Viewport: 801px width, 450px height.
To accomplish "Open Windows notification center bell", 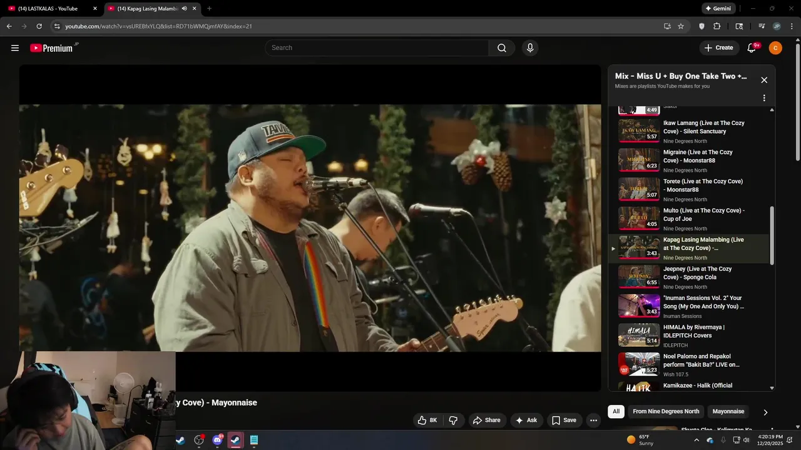I will point(790,440).
